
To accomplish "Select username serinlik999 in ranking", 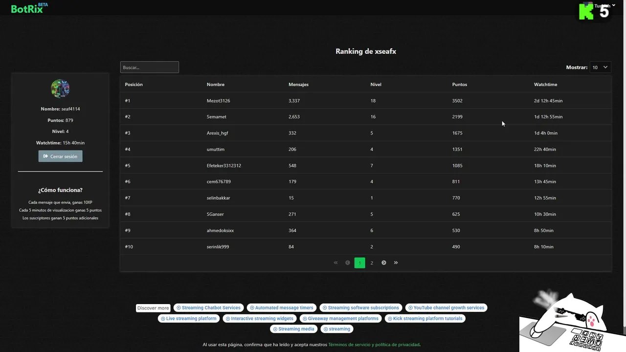I will (x=218, y=247).
